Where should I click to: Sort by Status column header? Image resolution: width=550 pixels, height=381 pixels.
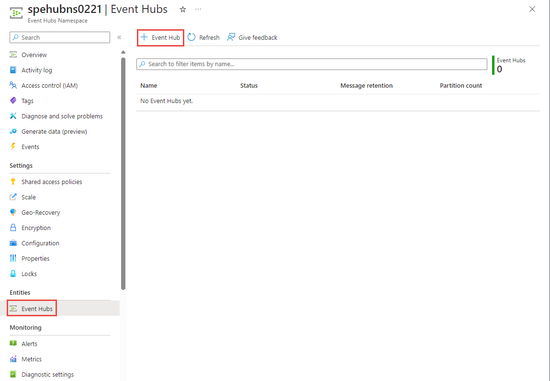pyautogui.click(x=249, y=86)
